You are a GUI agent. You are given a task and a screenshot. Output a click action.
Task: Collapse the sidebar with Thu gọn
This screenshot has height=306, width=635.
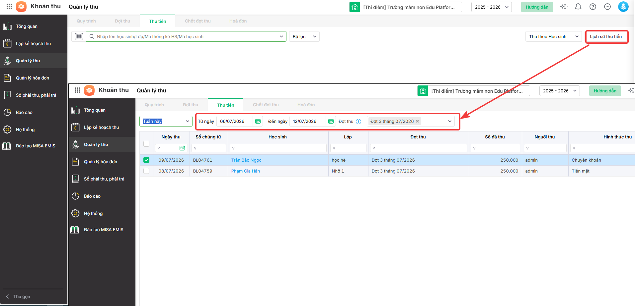click(x=18, y=296)
